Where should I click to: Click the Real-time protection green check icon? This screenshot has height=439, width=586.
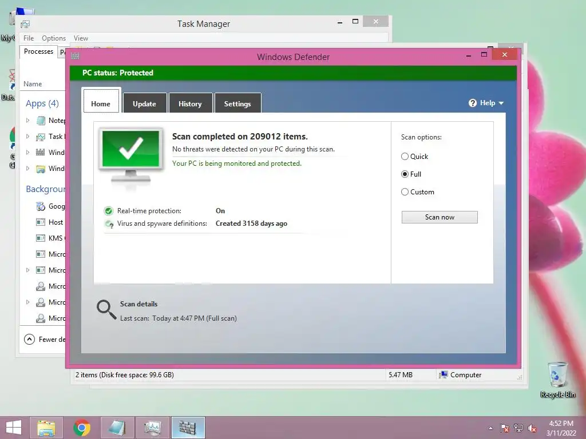click(x=108, y=211)
